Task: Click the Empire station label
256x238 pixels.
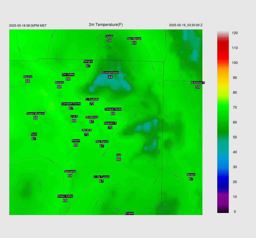Action: [x=129, y=213]
